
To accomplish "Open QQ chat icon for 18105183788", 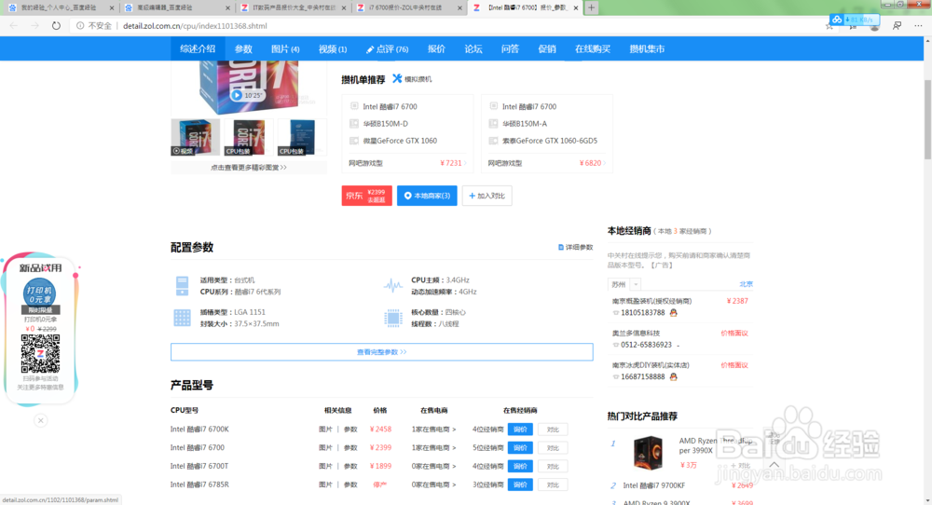I will (674, 312).
